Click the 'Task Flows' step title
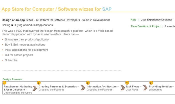This screenshot has height=104, width=175. 132,86
